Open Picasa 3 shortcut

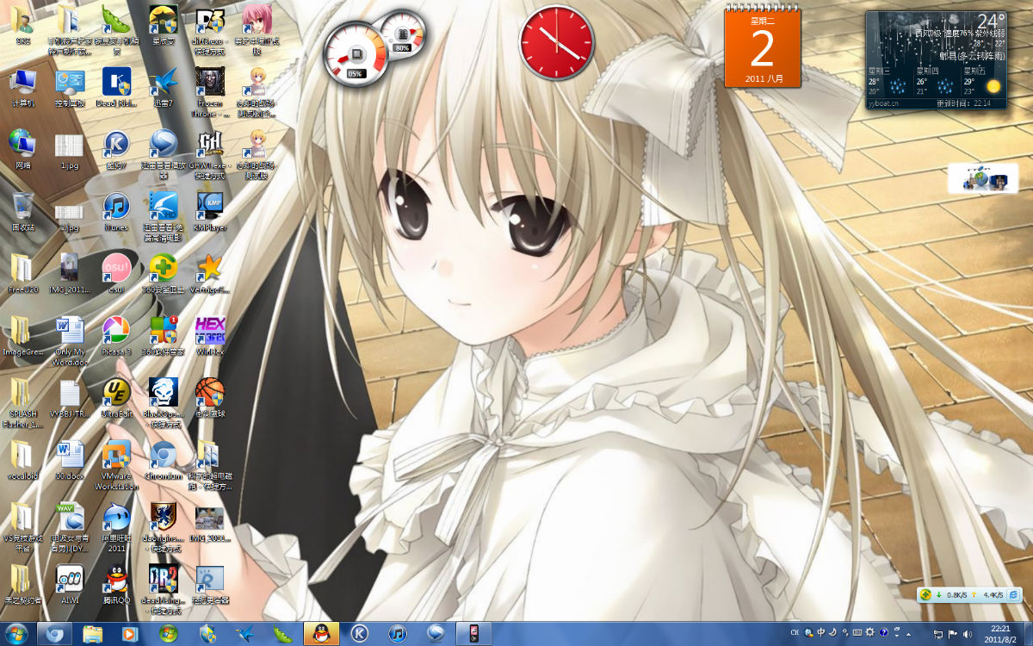coord(116,334)
